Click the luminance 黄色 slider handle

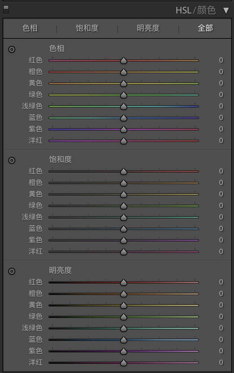[x=124, y=305]
